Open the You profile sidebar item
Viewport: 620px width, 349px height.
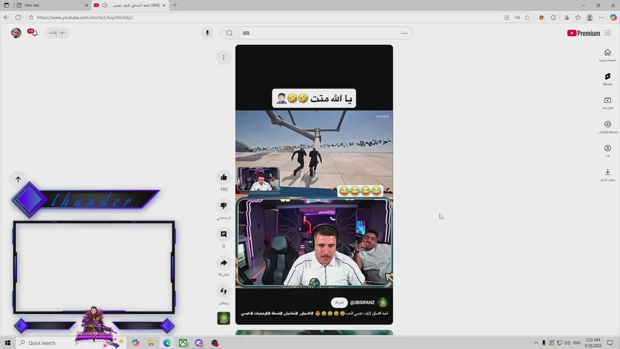click(607, 151)
